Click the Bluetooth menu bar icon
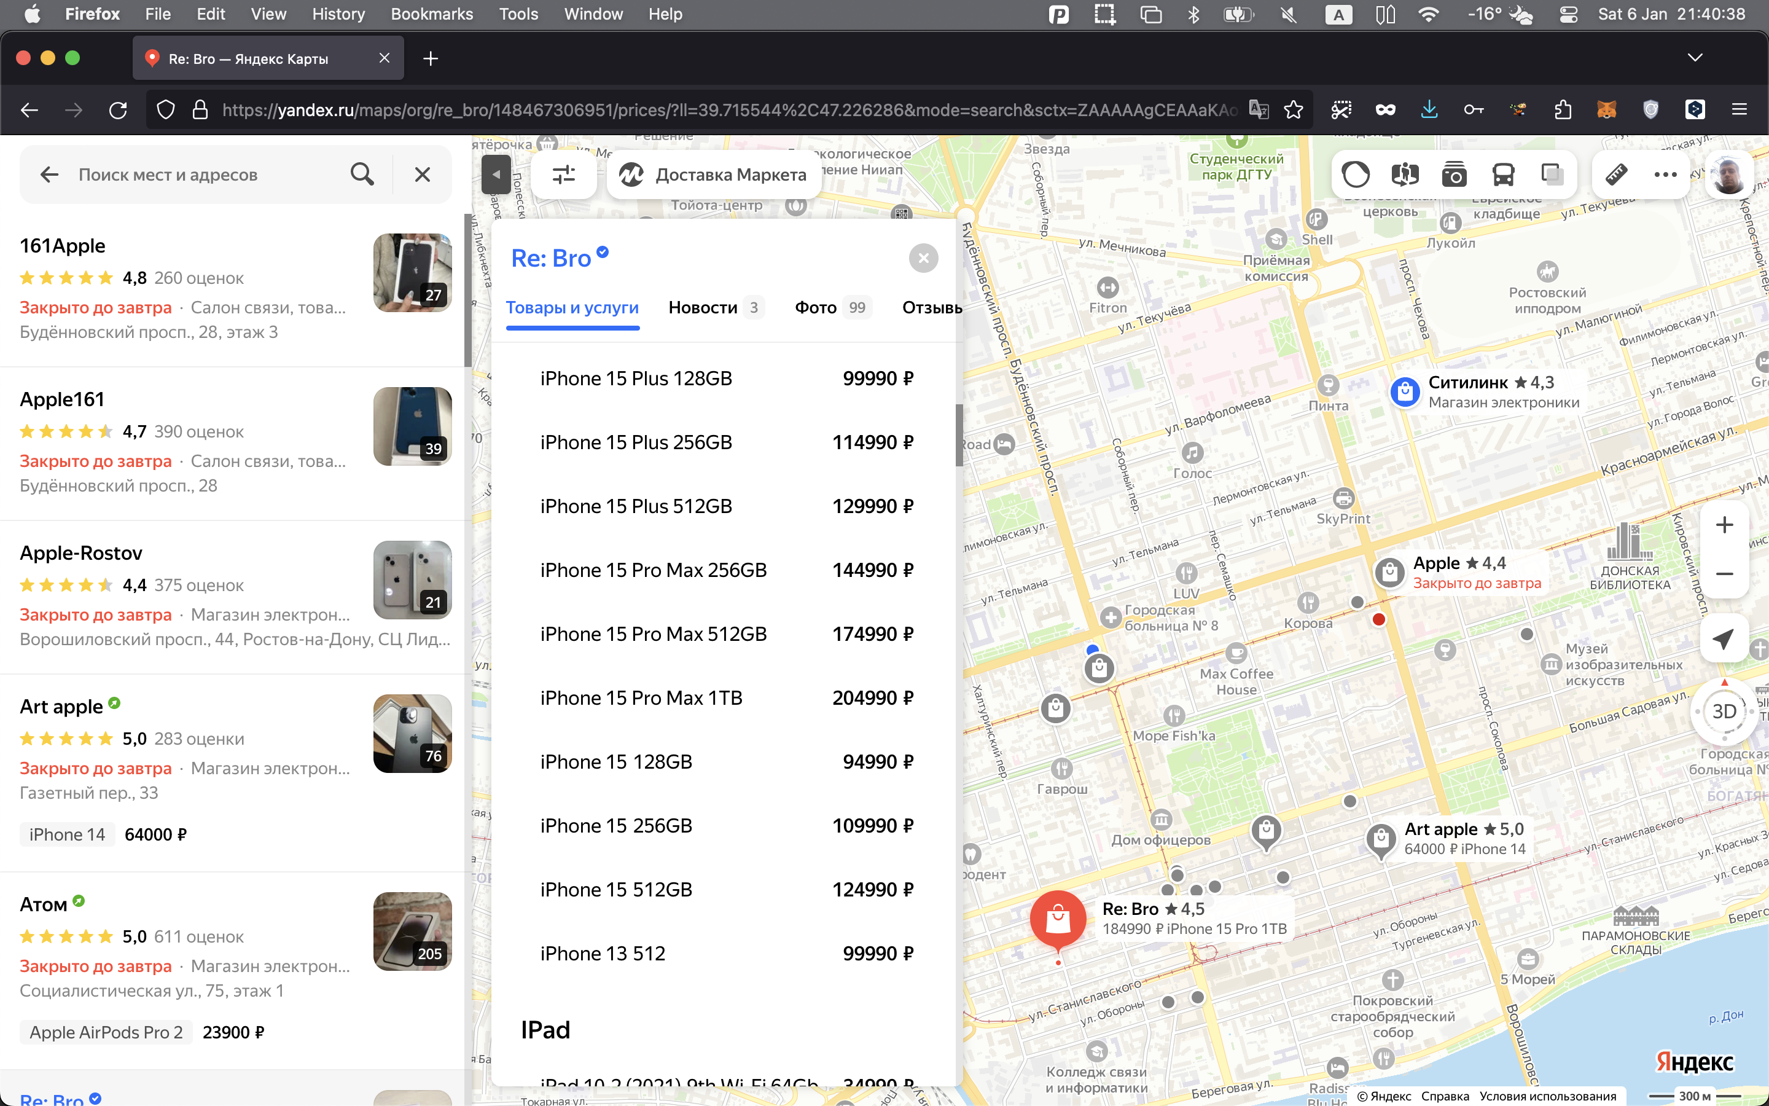The height and width of the screenshot is (1106, 1769). click(x=1193, y=14)
